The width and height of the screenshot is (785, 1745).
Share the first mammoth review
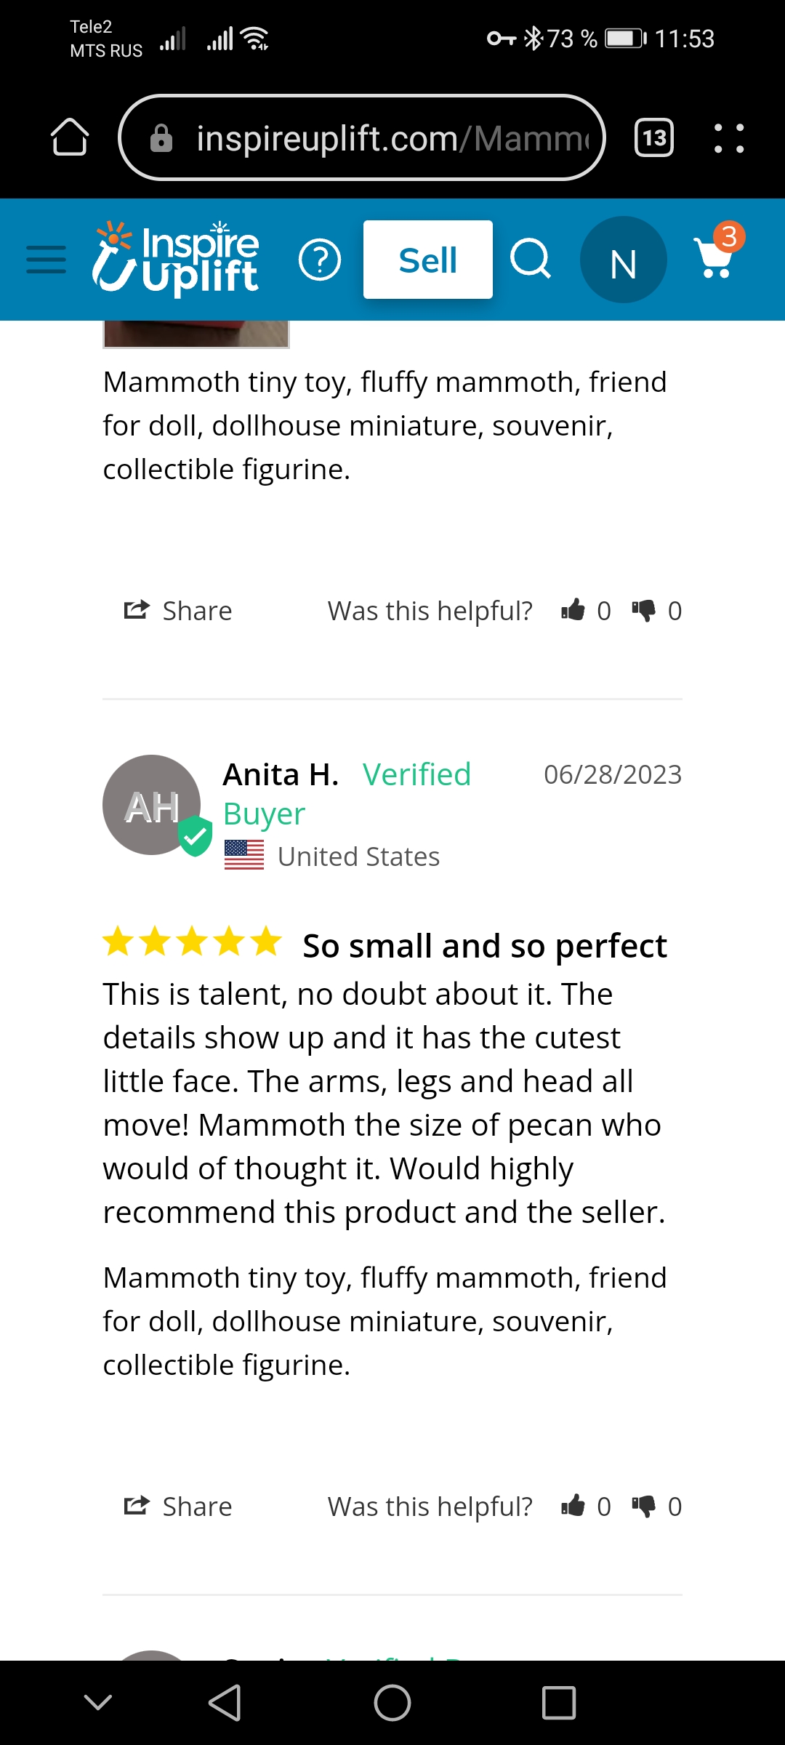click(x=178, y=611)
